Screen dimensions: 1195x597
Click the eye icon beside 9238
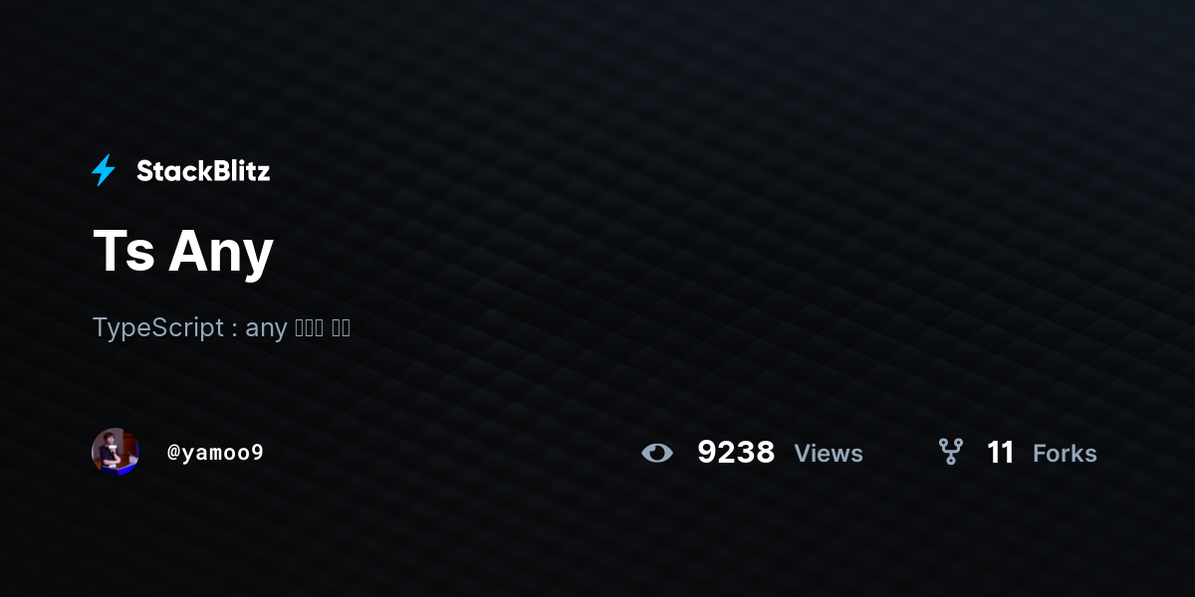click(x=657, y=453)
